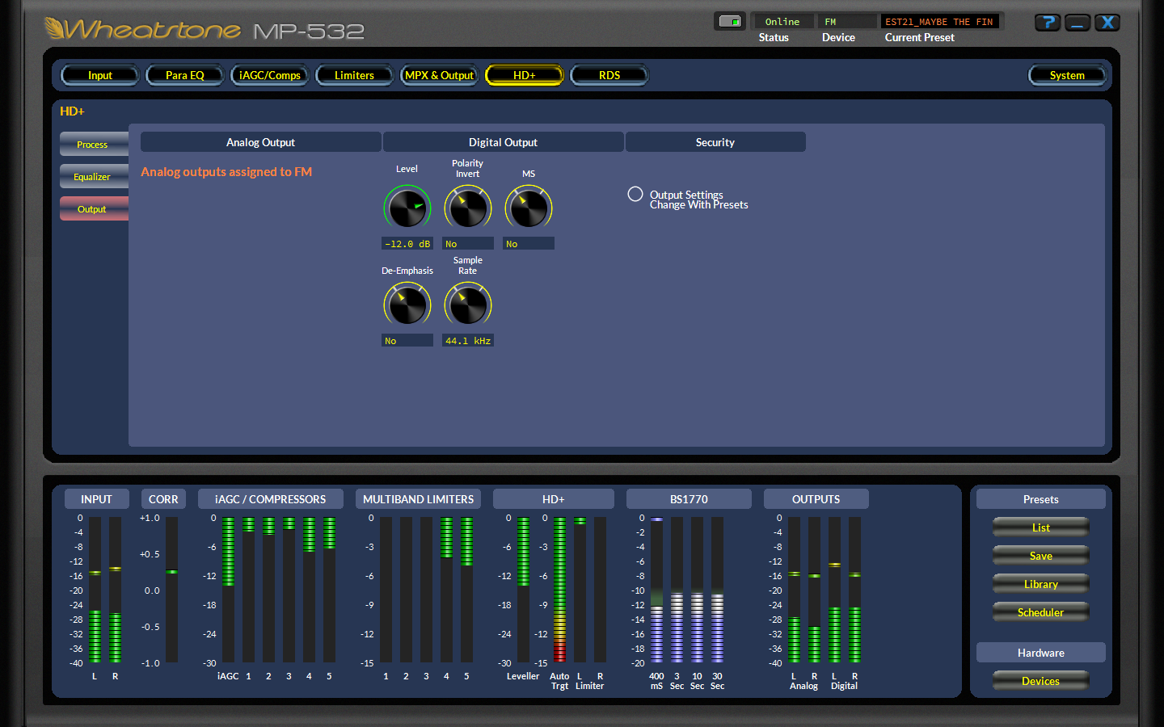Go to the Limiters tab
The width and height of the screenshot is (1164, 727).
354,75
